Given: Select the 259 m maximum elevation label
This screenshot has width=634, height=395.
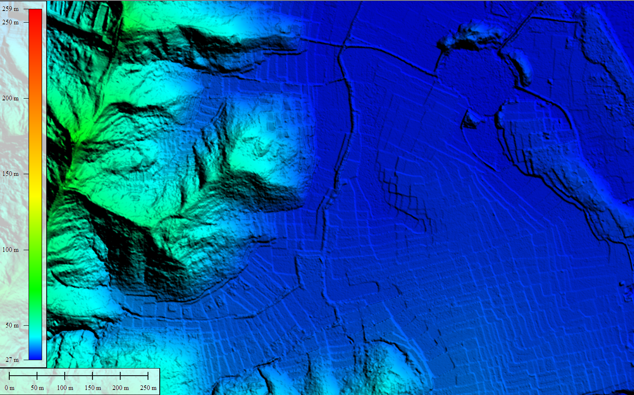Looking at the screenshot, I should [11, 9].
